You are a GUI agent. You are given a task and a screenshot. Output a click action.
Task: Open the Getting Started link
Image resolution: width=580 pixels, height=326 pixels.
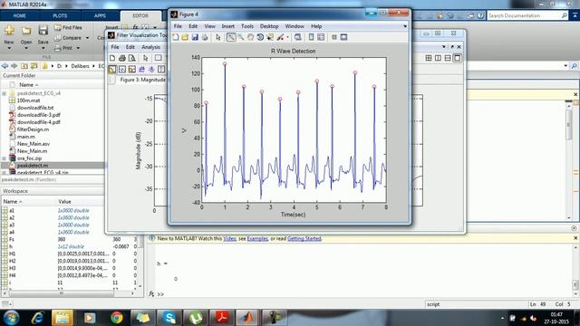[x=304, y=239]
